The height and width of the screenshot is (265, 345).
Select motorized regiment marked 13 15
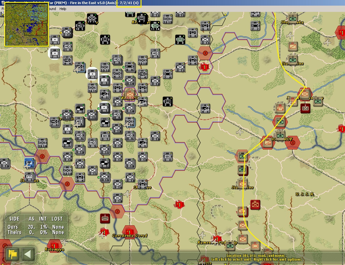[x=105, y=67]
